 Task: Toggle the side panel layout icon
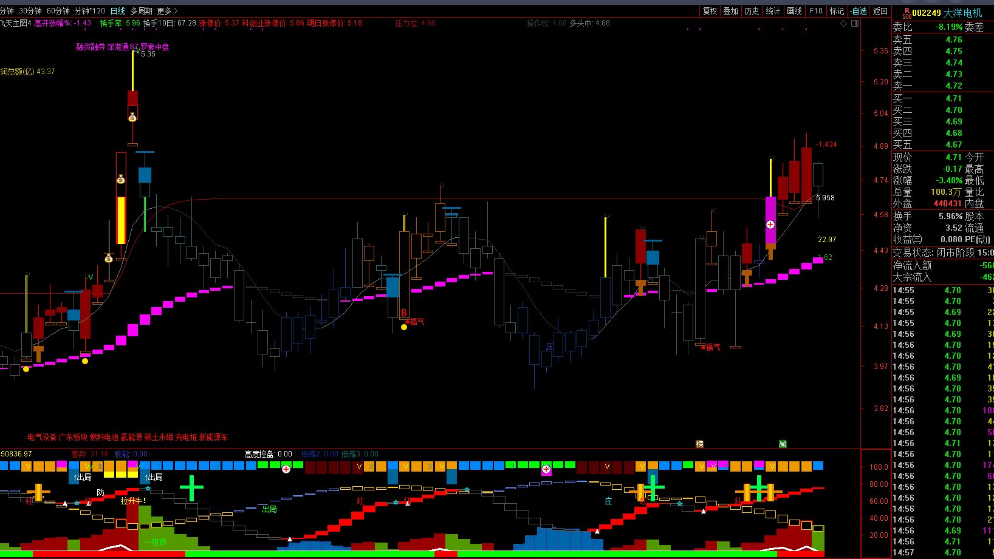coord(855,24)
